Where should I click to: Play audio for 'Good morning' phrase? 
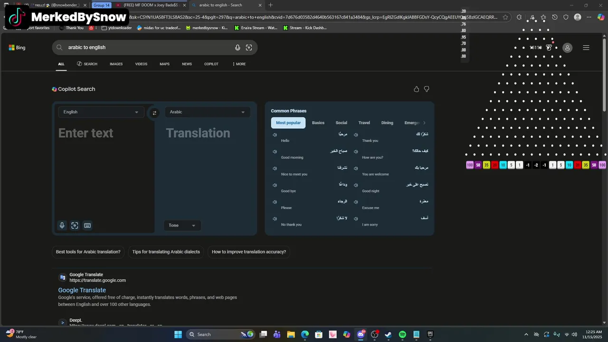click(275, 152)
